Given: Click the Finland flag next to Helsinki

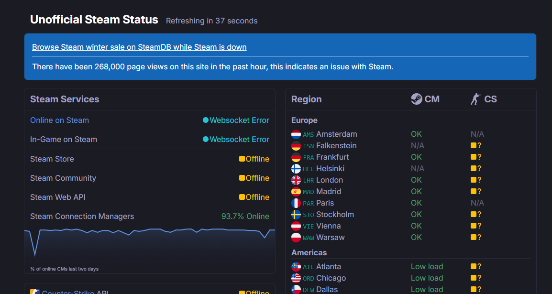Looking at the screenshot, I should [x=296, y=169].
